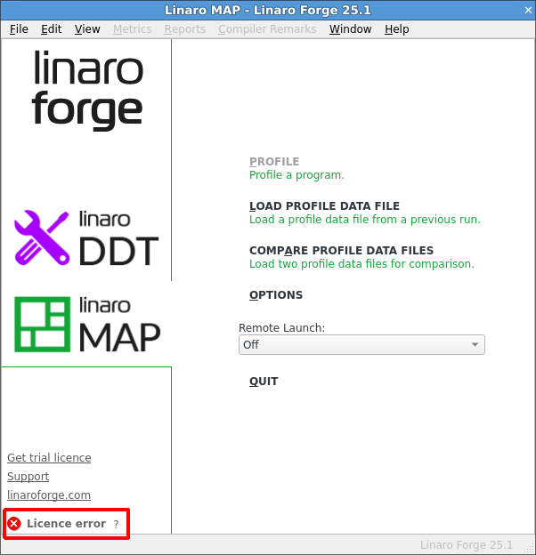Open the Help menu
Screen dimensions: 536x555
396,28
